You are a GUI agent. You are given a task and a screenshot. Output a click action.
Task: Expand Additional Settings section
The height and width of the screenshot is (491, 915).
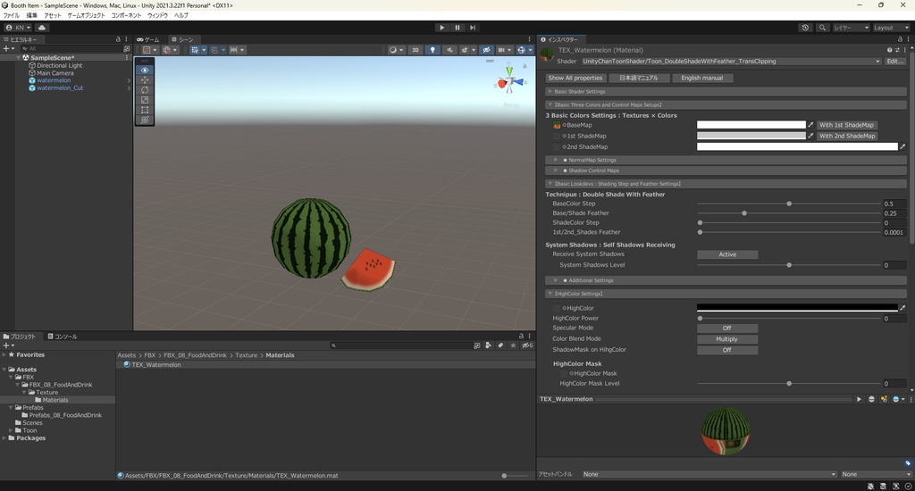726,280
